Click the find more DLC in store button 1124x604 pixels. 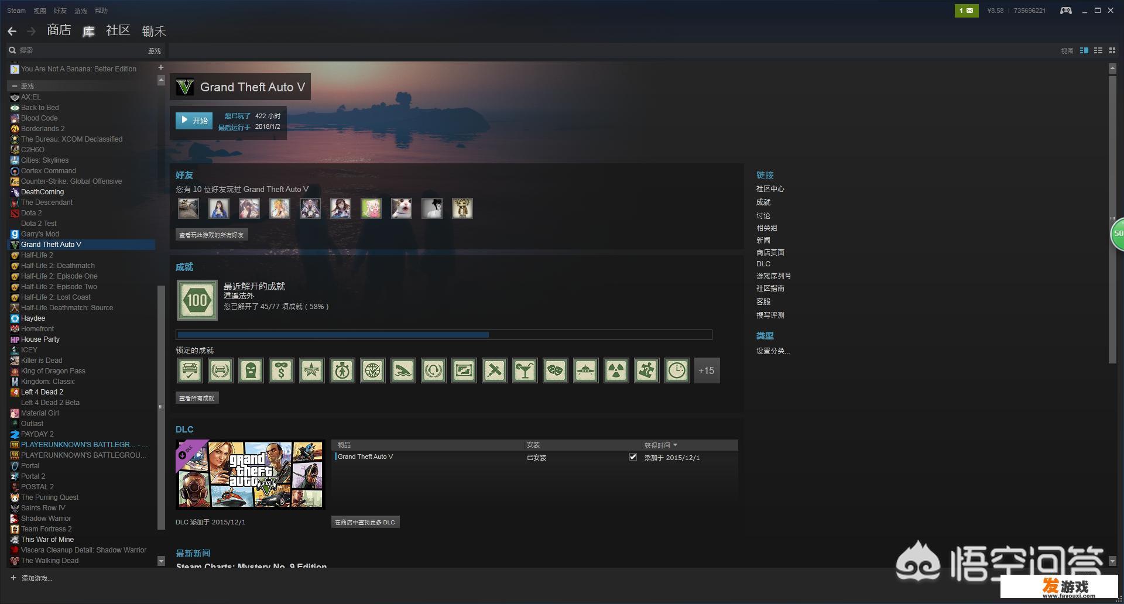[365, 522]
